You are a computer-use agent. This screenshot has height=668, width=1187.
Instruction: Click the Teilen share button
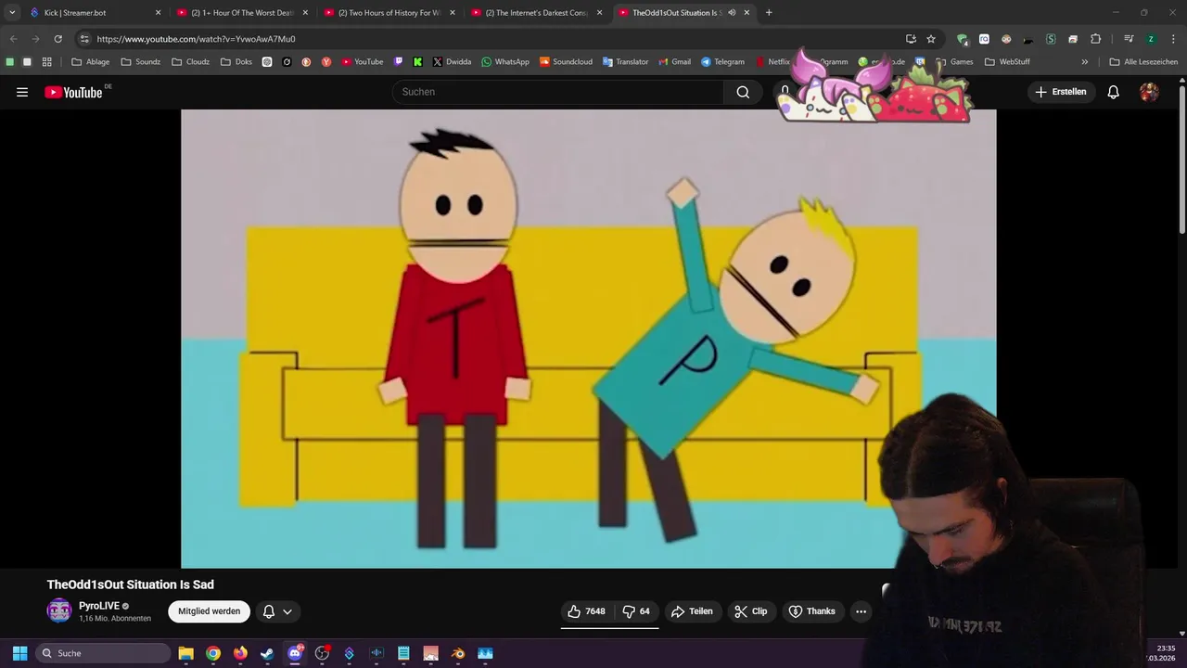pyautogui.click(x=692, y=611)
